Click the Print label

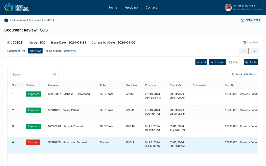pos(252,75)
